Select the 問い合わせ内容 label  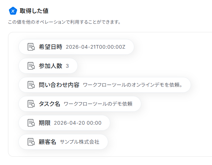(x=59, y=85)
